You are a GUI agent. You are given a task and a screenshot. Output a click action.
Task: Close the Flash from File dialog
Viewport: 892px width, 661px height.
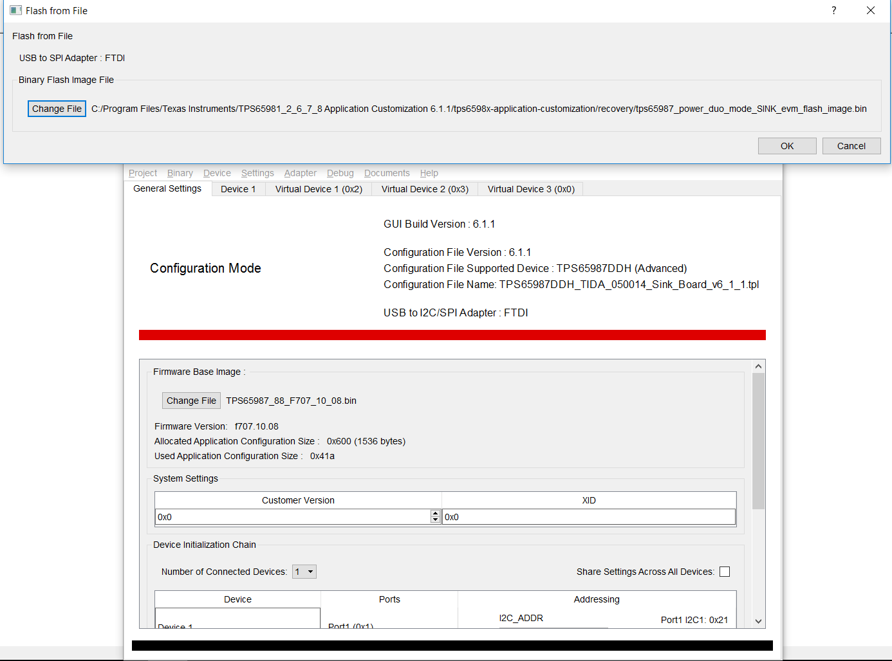(x=871, y=10)
